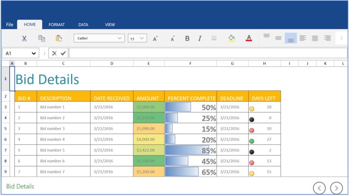
Task: Open the Calibri font dropdown
Action: pyautogui.click(x=99, y=38)
